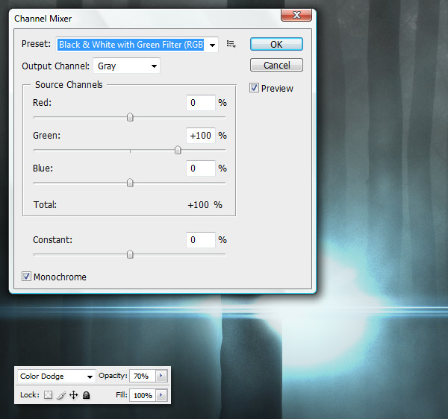Viewport: 448px width, 419px height.
Task: Open the Output Channel Gray dropdown
Action: pos(127,66)
